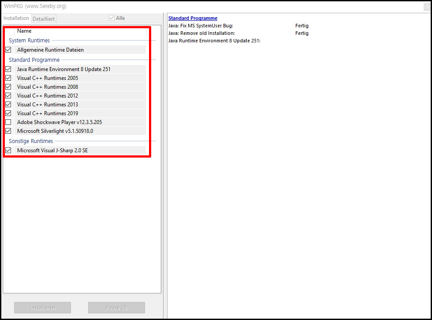
Task: Select Allgemeine Runtime Dateien row text
Action: coord(50,49)
